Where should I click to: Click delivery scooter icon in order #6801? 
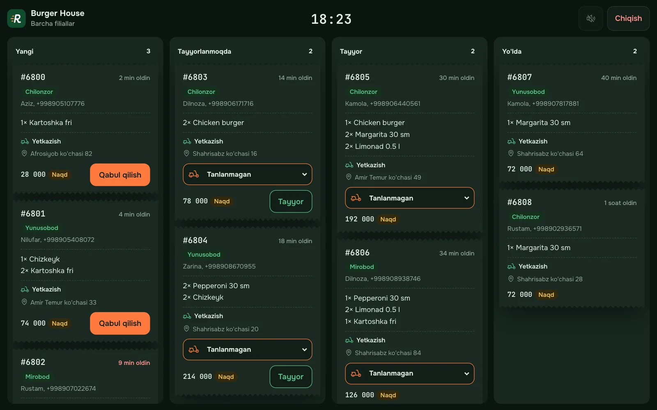tap(25, 289)
